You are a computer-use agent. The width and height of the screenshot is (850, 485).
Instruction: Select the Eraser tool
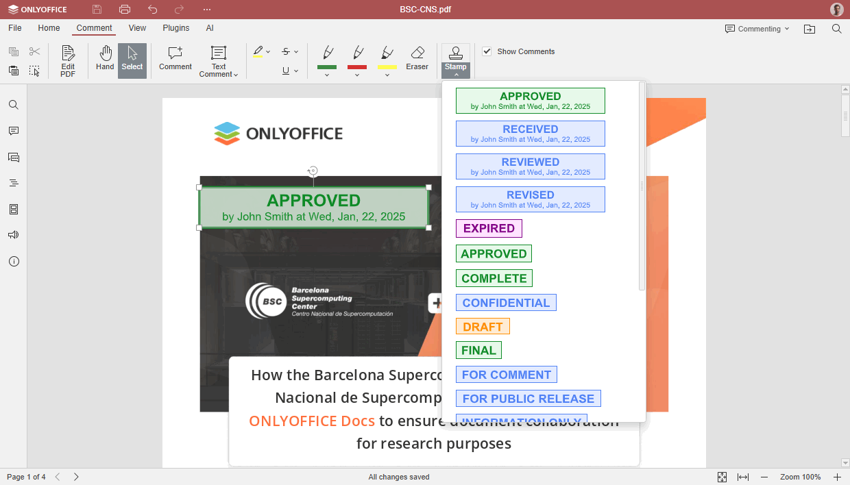pyautogui.click(x=417, y=58)
